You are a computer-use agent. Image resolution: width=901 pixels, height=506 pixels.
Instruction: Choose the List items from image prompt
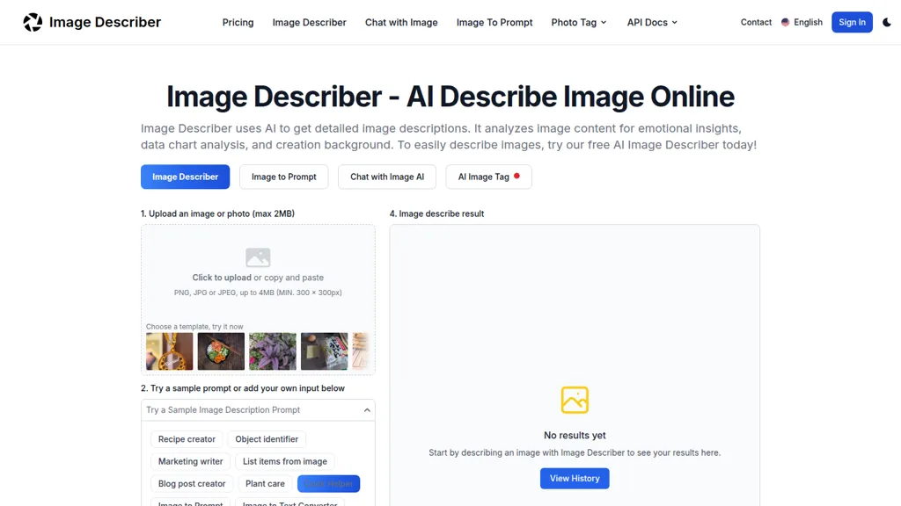pyautogui.click(x=285, y=462)
